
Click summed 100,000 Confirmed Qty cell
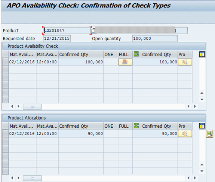click(155, 62)
